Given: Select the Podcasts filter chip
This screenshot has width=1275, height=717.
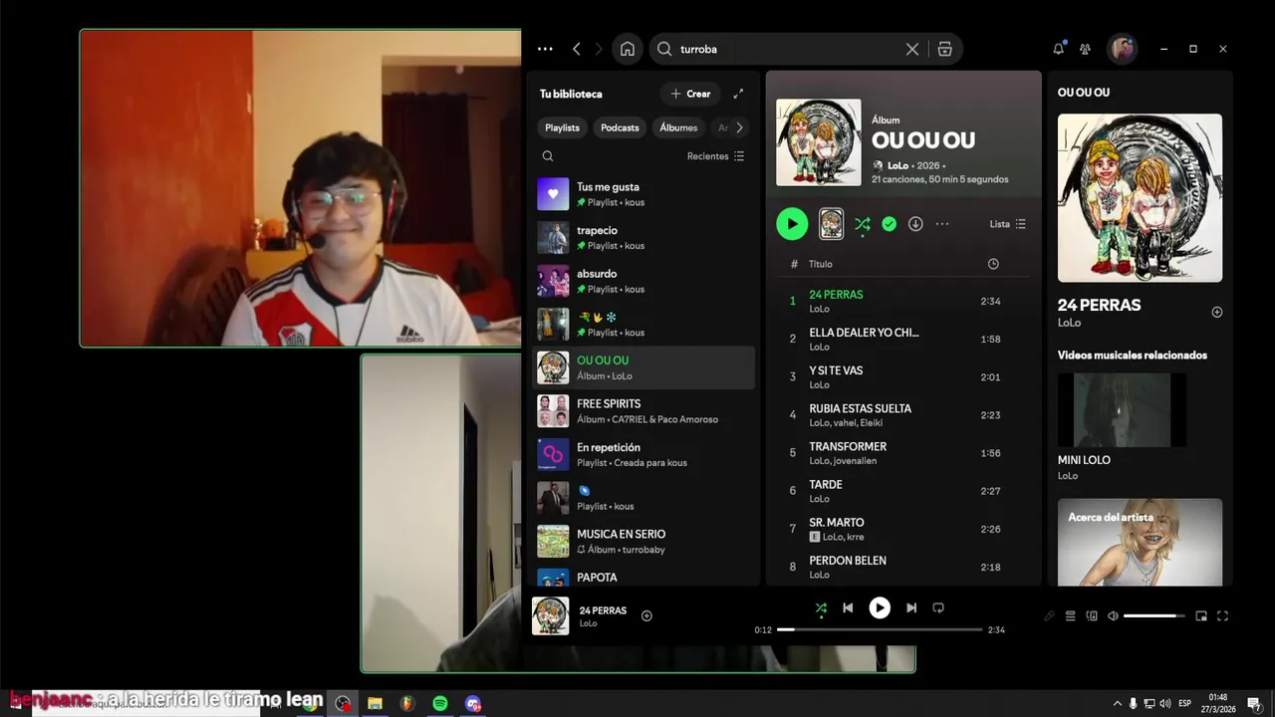Looking at the screenshot, I should point(620,127).
